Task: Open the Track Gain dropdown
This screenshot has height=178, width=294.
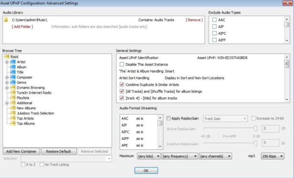Action: (x=225, y=119)
